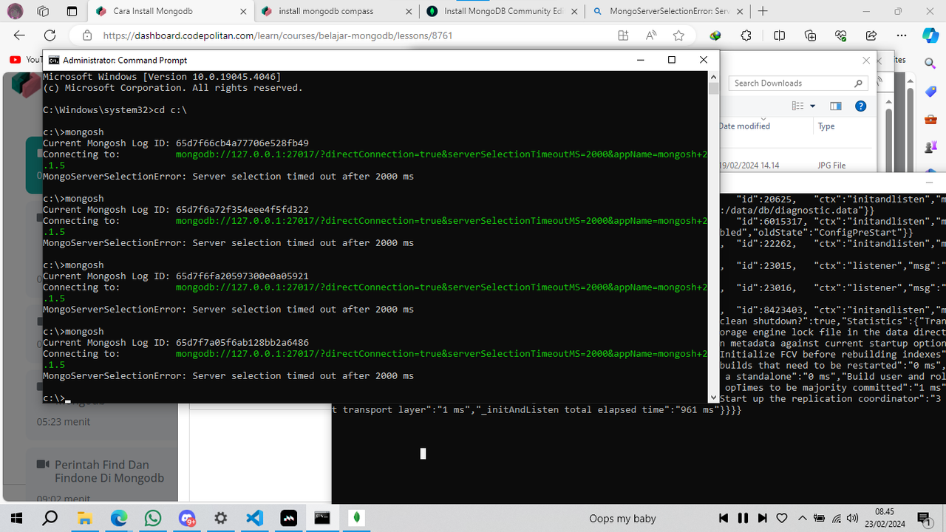Image resolution: width=946 pixels, height=532 pixels.
Task: Click the browser back button
Action: pyautogui.click(x=18, y=35)
